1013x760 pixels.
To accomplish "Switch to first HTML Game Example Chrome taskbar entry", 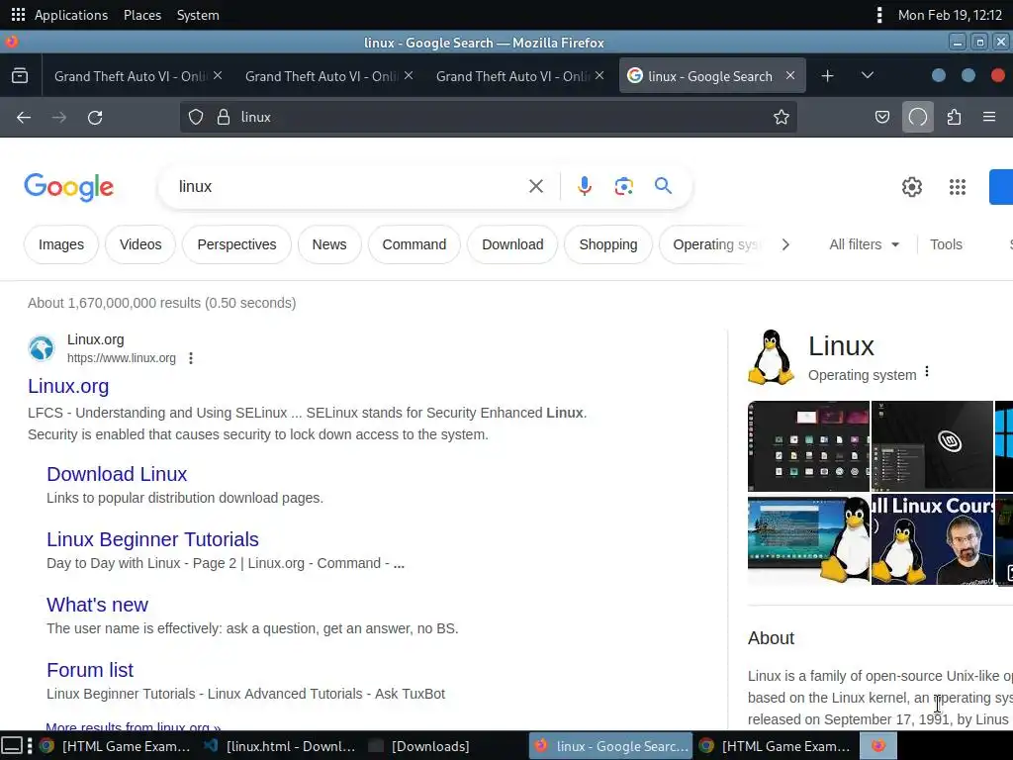I will (115, 746).
